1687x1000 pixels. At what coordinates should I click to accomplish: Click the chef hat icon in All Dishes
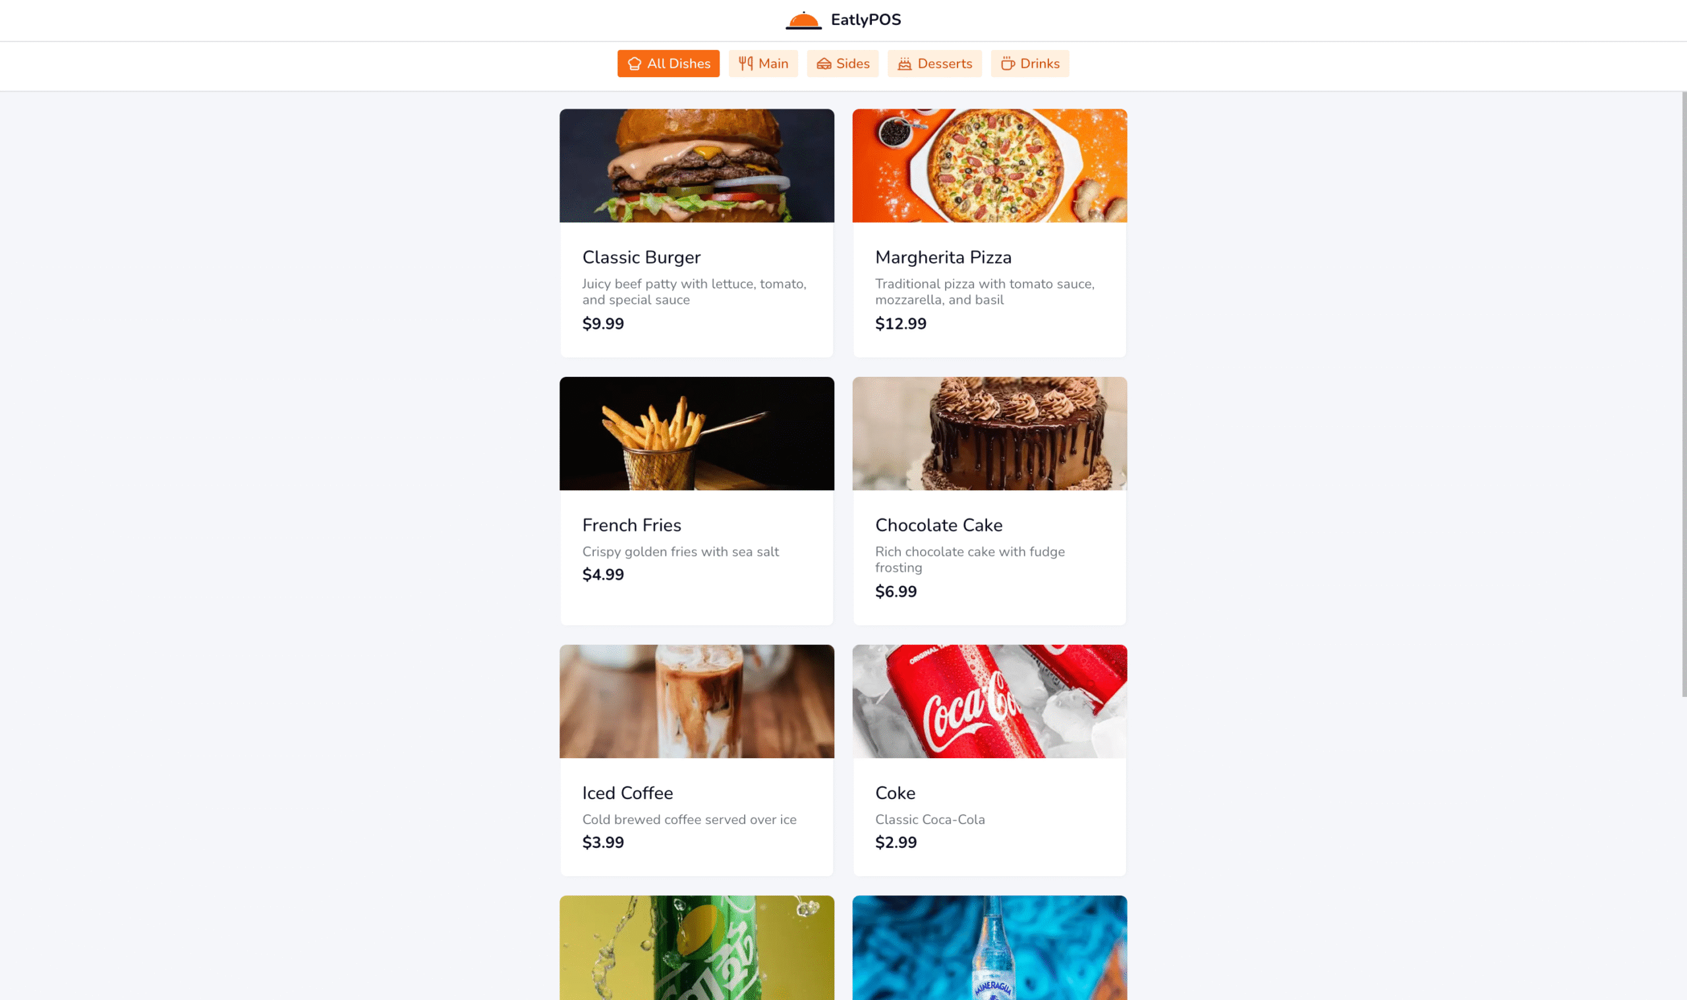pos(634,63)
